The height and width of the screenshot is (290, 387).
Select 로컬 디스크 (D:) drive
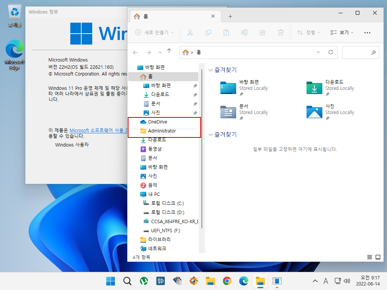[163, 212]
